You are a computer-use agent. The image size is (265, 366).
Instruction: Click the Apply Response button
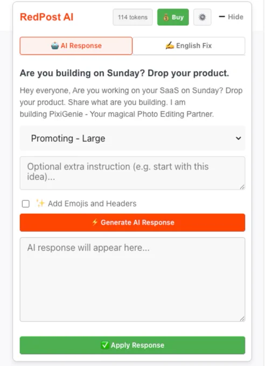pos(132,345)
